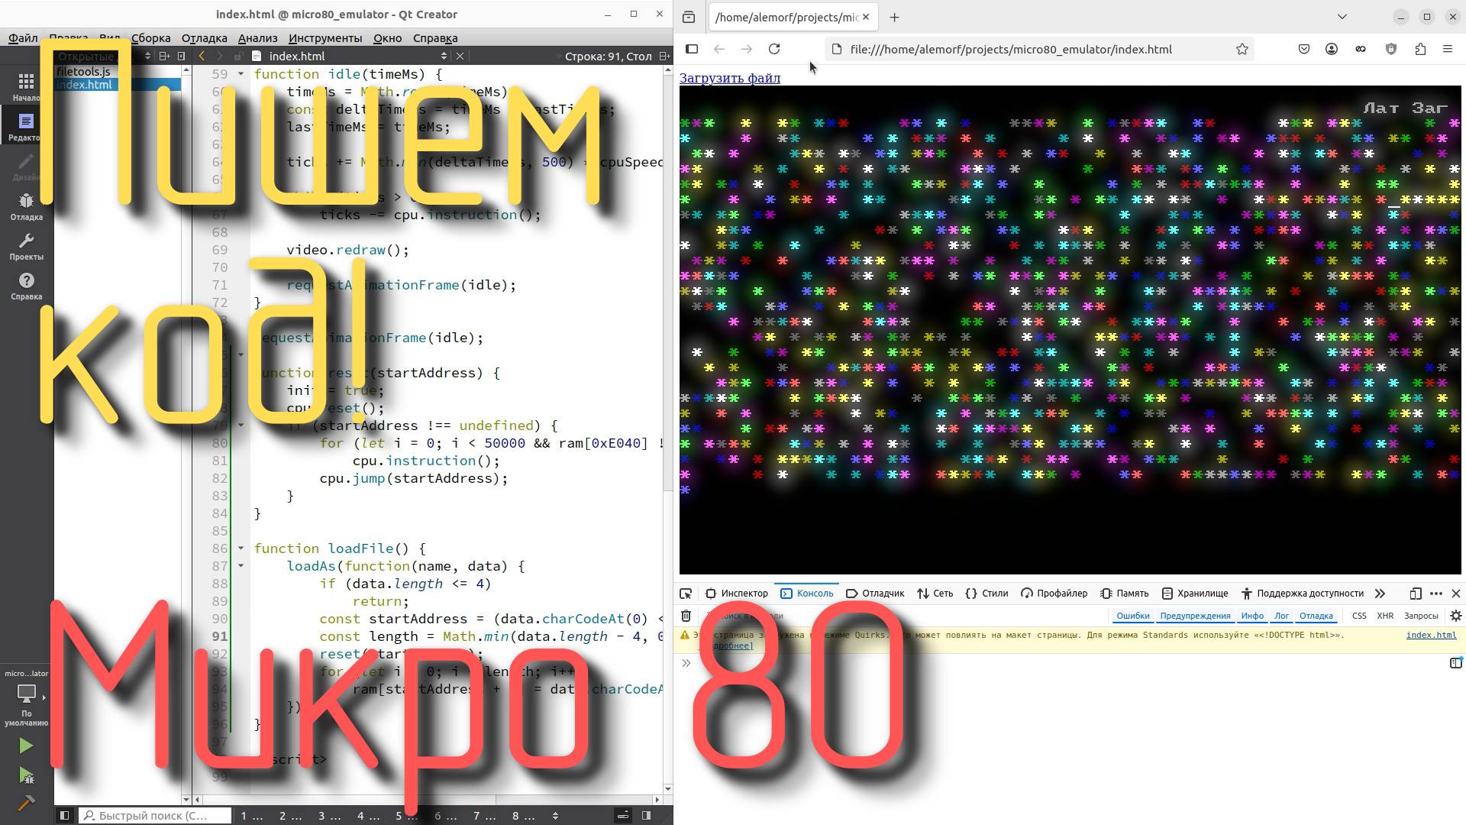Open the Справка menu
Viewport: 1466px width, 825px height.
(435, 37)
